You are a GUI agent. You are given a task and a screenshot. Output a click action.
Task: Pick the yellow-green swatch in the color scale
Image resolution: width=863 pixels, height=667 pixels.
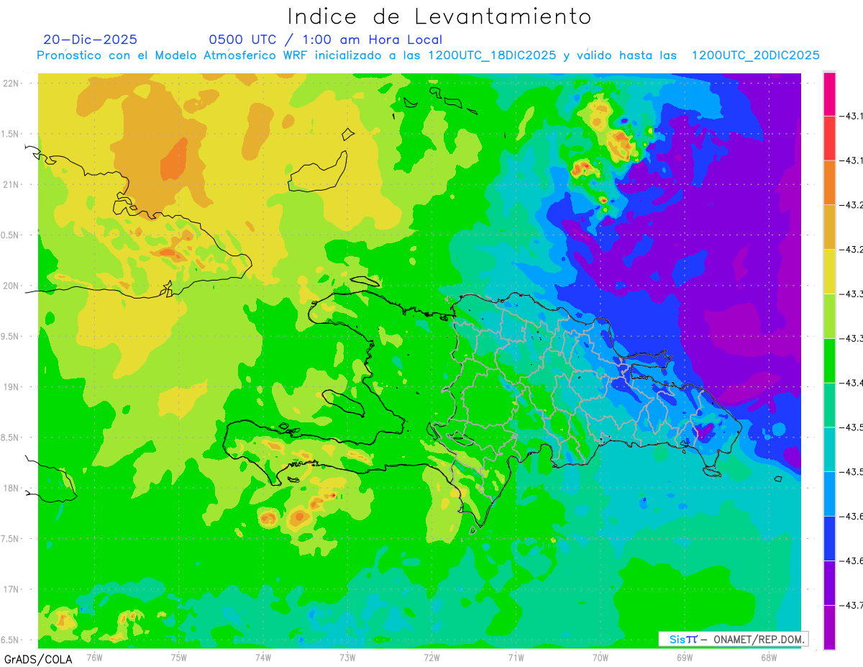coord(829,316)
